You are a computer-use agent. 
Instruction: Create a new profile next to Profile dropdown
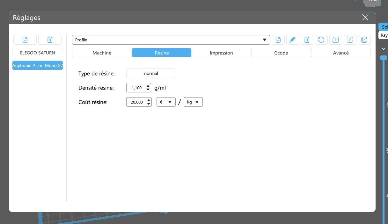coord(278,40)
